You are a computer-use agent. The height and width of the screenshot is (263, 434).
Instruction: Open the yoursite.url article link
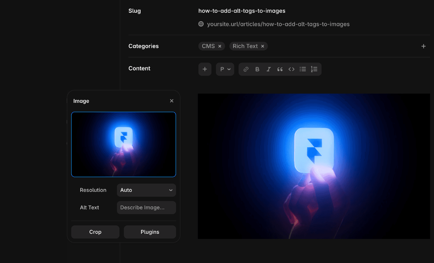(278, 24)
